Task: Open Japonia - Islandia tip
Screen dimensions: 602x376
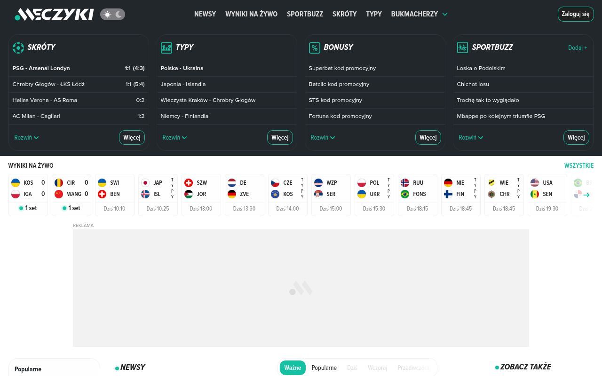Action: tap(227, 84)
